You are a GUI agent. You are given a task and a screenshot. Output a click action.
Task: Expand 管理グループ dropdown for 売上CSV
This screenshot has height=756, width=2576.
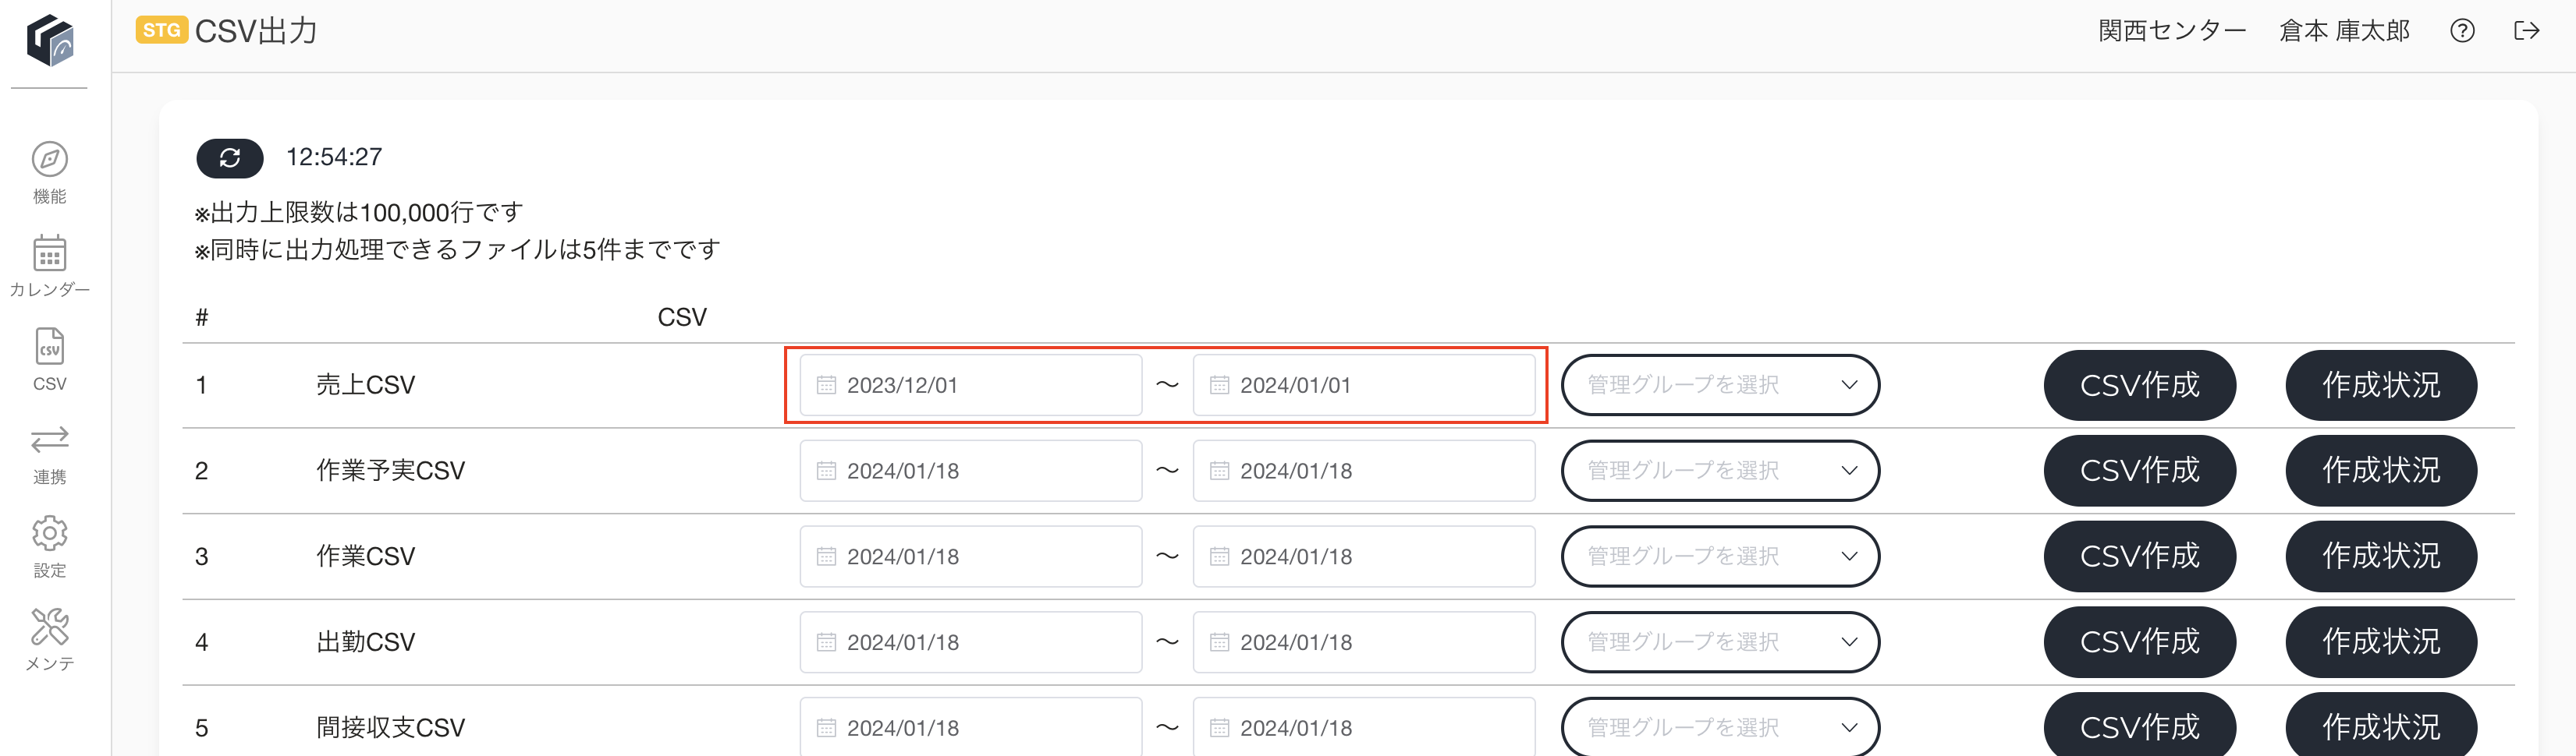click(1720, 384)
